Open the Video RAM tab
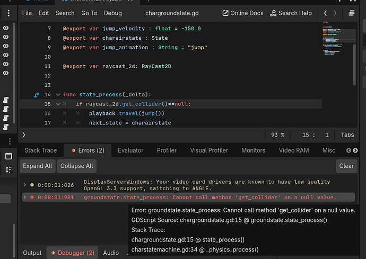Viewport: 366px width, 259px height. point(294,150)
